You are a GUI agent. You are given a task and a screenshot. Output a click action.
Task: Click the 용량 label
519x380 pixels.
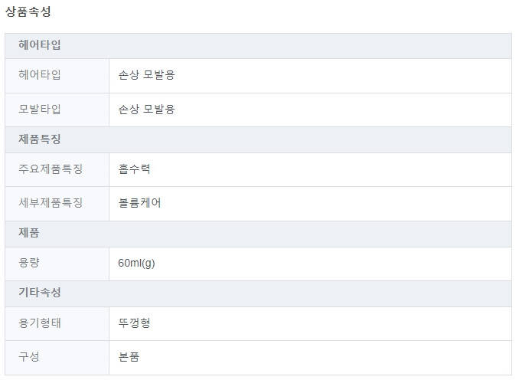(x=29, y=263)
